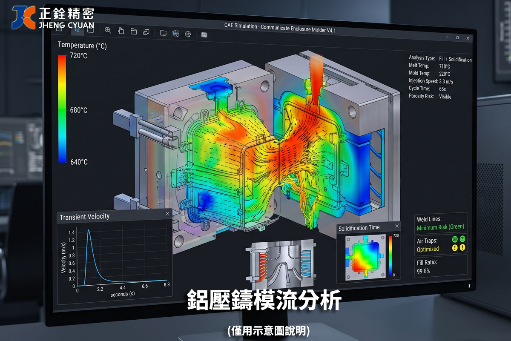Click the copy documents toolbar icon
Screen dimensions: 511x341
pos(121,31)
